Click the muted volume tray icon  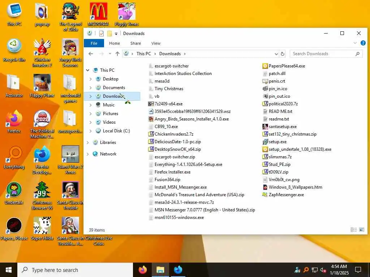[x=323, y=270]
